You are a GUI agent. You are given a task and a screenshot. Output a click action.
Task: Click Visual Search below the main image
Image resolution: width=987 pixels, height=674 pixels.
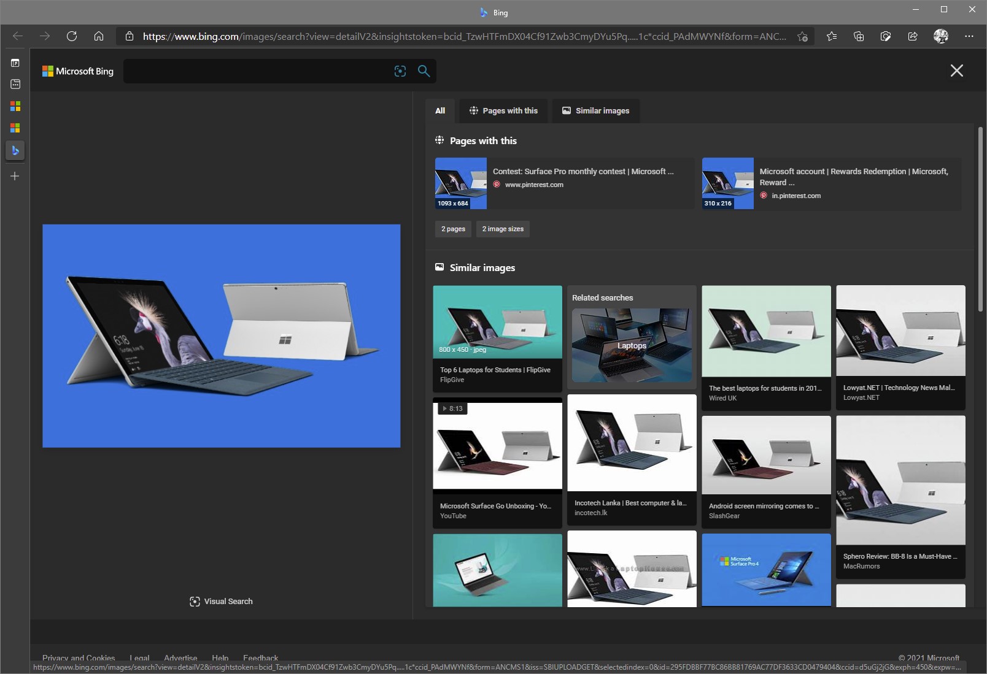pos(221,602)
